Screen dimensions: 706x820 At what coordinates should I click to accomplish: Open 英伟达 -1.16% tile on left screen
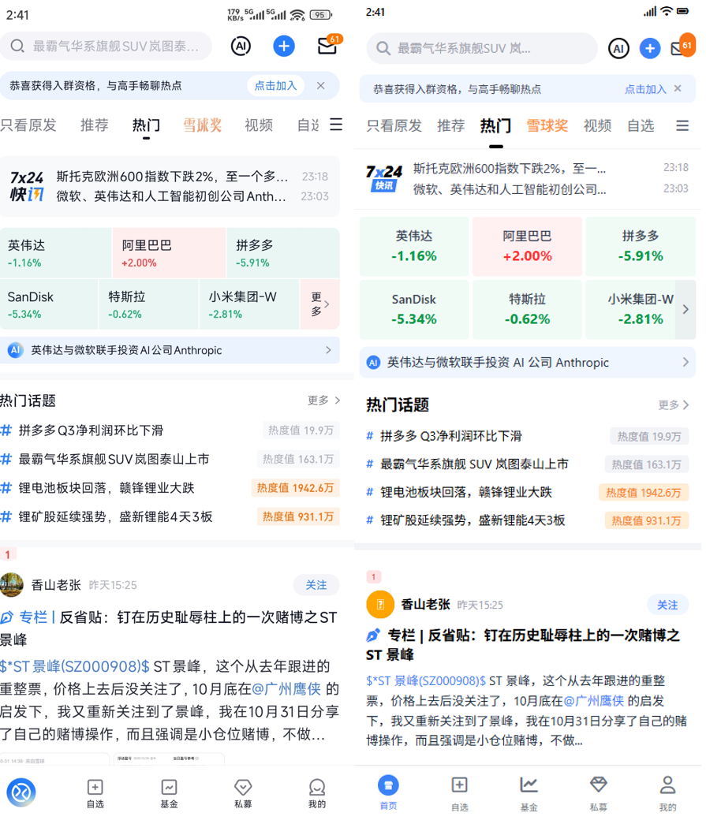pos(55,252)
